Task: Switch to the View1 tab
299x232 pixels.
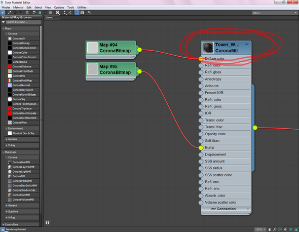Action: pos(50,18)
